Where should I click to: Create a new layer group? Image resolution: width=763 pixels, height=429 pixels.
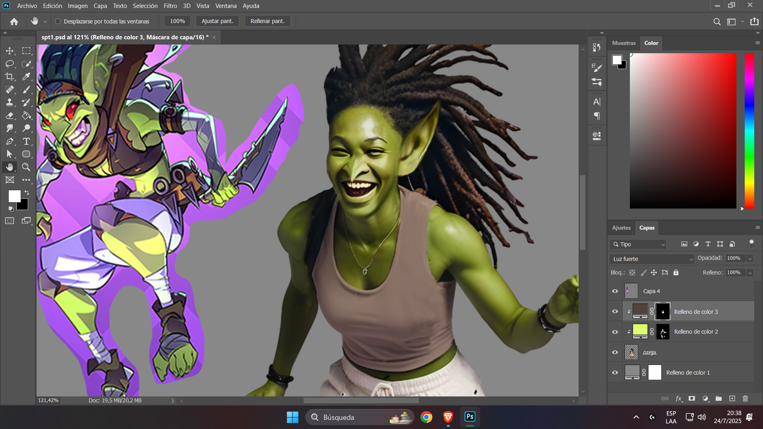tap(718, 398)
